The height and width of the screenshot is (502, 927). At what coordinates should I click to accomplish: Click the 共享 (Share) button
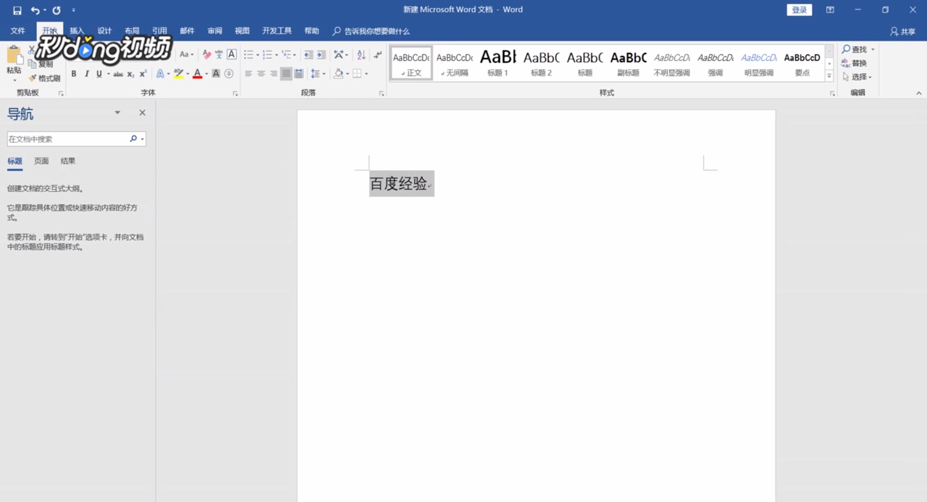click(903, 31)
